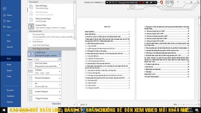This screenshot has width=201, height=113.
Task: Click the Office logo icon in title bar
Action: (x=161, y=2)
